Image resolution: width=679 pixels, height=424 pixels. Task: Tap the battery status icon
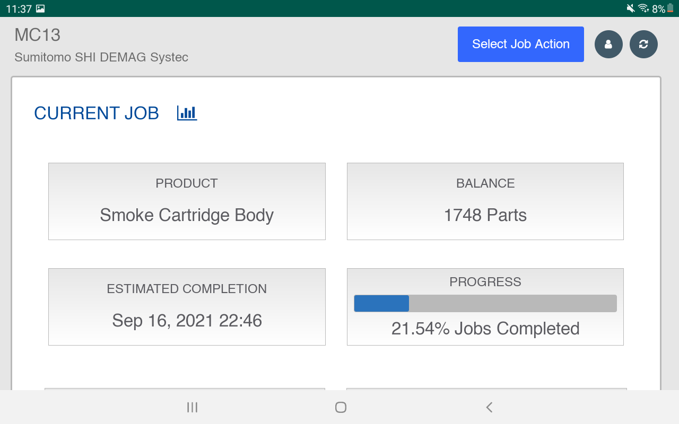tap(671, 8)
